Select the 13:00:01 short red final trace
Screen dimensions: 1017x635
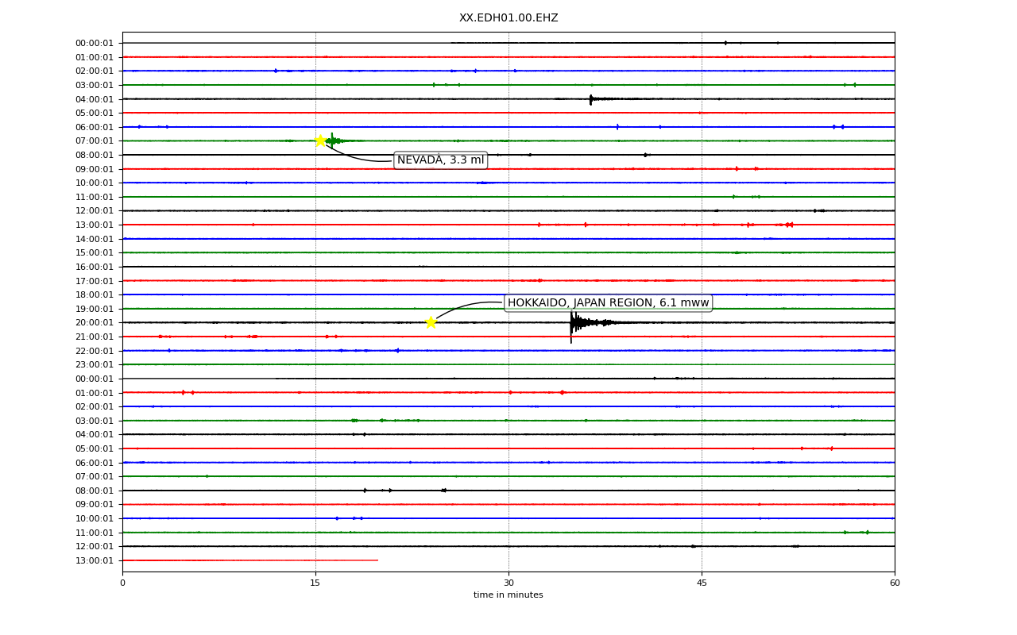pyautogui.click(x=250, y=560)
